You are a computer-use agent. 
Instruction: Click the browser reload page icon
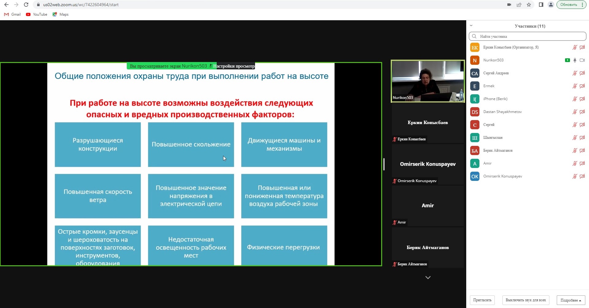click(x=26, y=5)
